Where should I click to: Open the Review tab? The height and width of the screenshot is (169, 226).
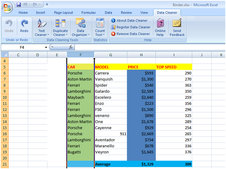pos(126,13)
